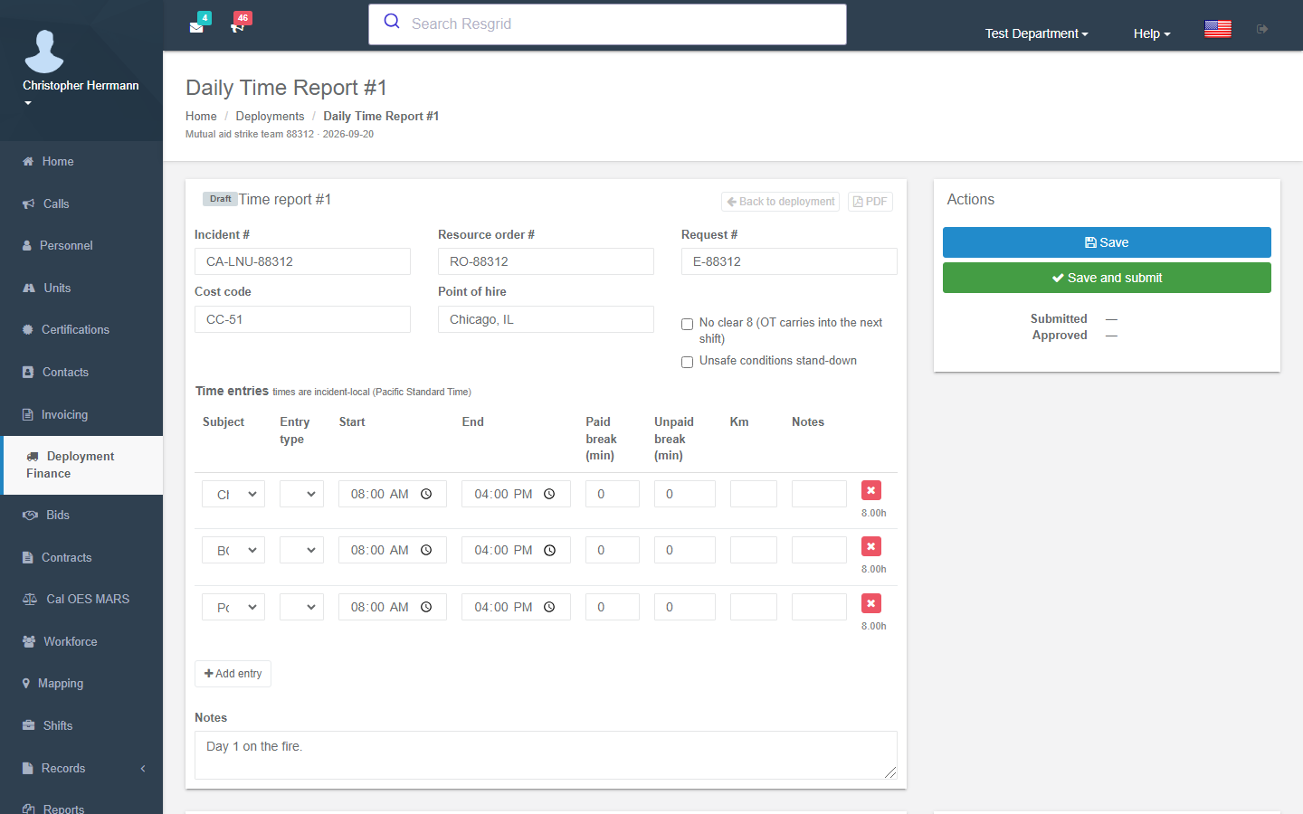The image size is (1303, 814).
Task: Open Deployment Finance in the sidebar
Action: coord(83,465)
